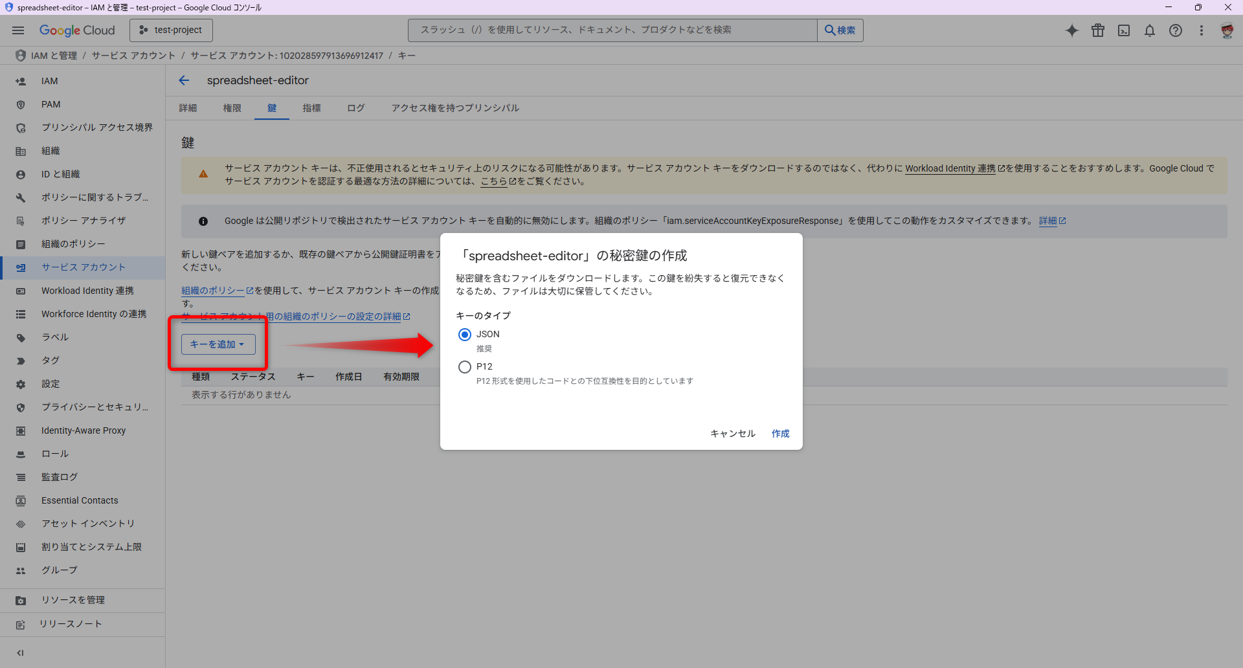The width and height of the screenshot is (1243, 668).
Task: Click 作成 to create the key
Action: click(x=780, y=434)
